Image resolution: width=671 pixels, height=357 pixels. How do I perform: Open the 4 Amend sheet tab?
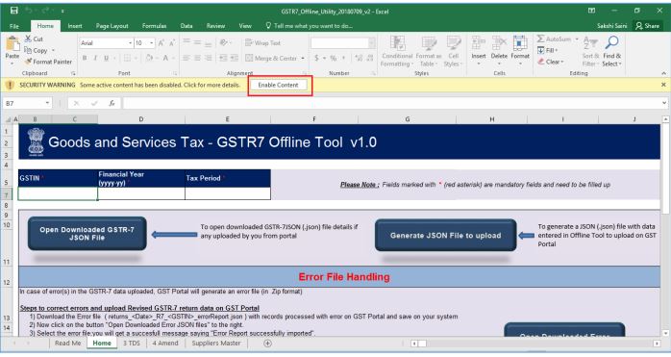tap(165, 343)
